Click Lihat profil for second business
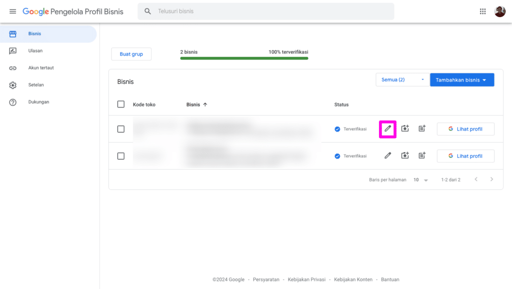Image resolution: width=512 pixels, height=289 pixels. (x=465, y=156)
